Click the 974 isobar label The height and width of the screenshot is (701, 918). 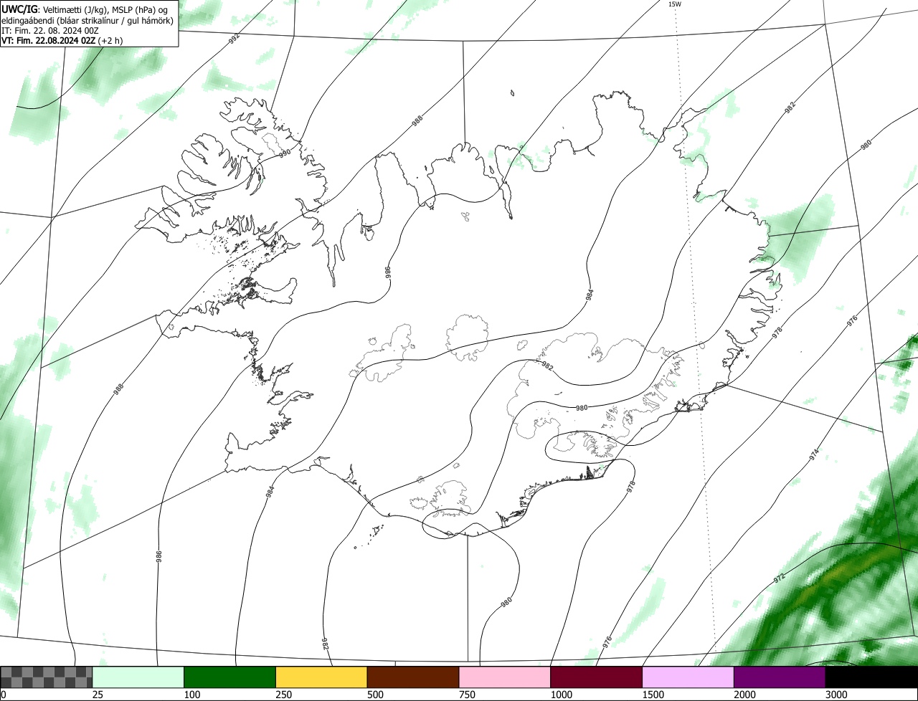814,454
